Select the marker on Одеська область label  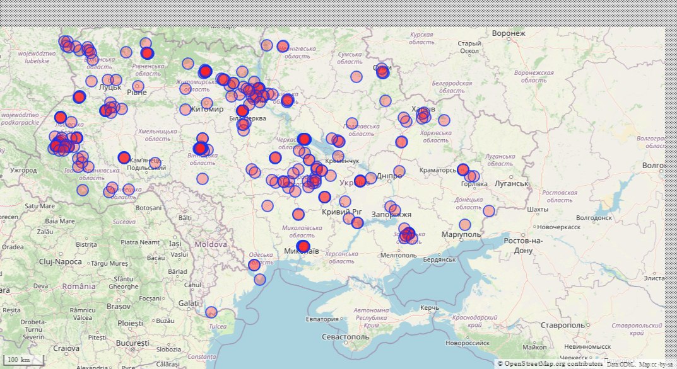(254, 264)
